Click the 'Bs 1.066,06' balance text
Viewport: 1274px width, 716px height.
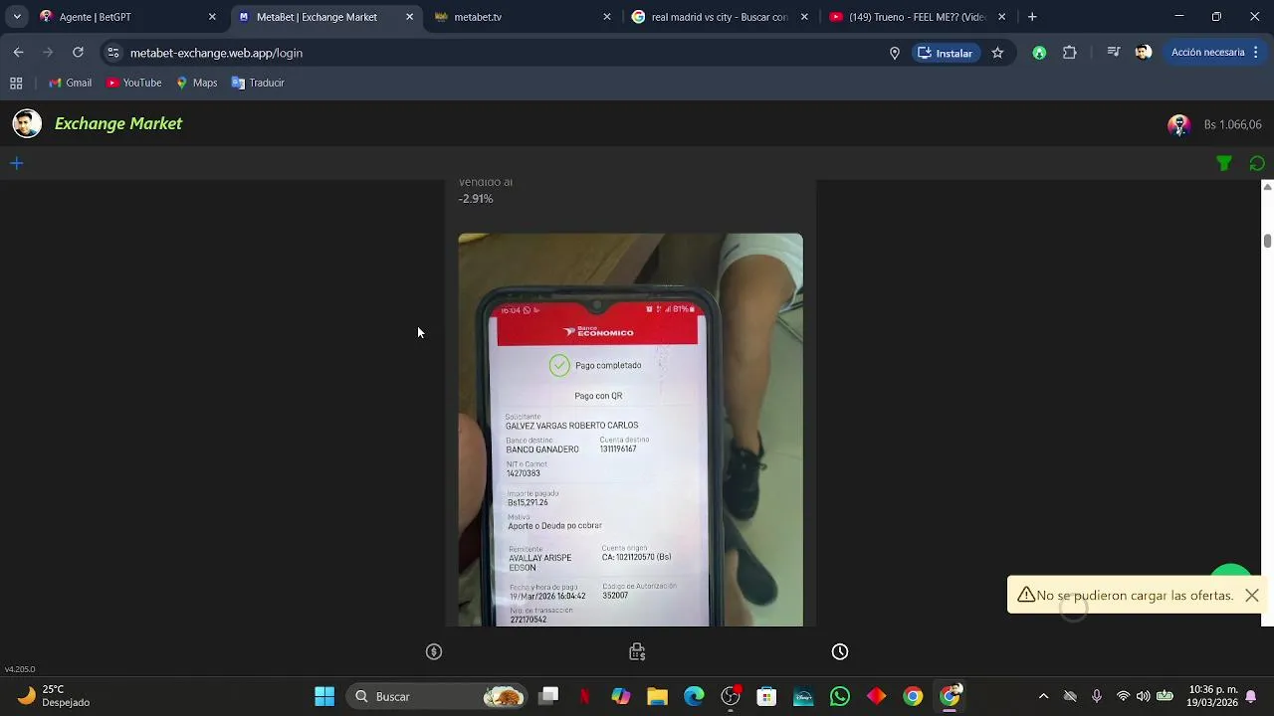click(x=1232, y=124)
